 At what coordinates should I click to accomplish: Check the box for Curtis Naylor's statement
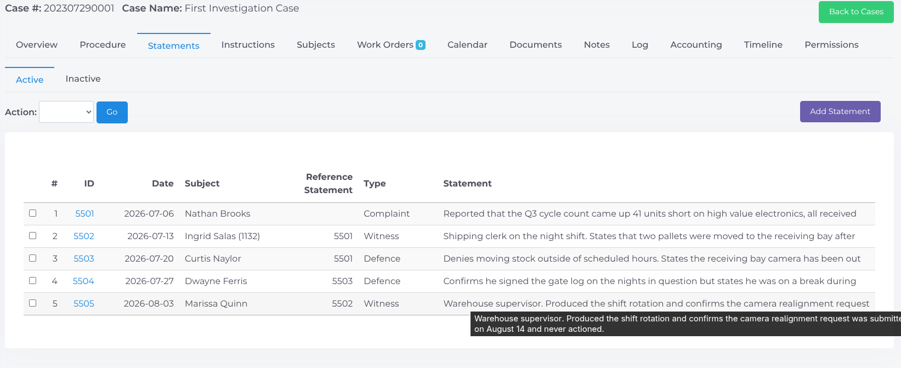[x=33, y=258]
